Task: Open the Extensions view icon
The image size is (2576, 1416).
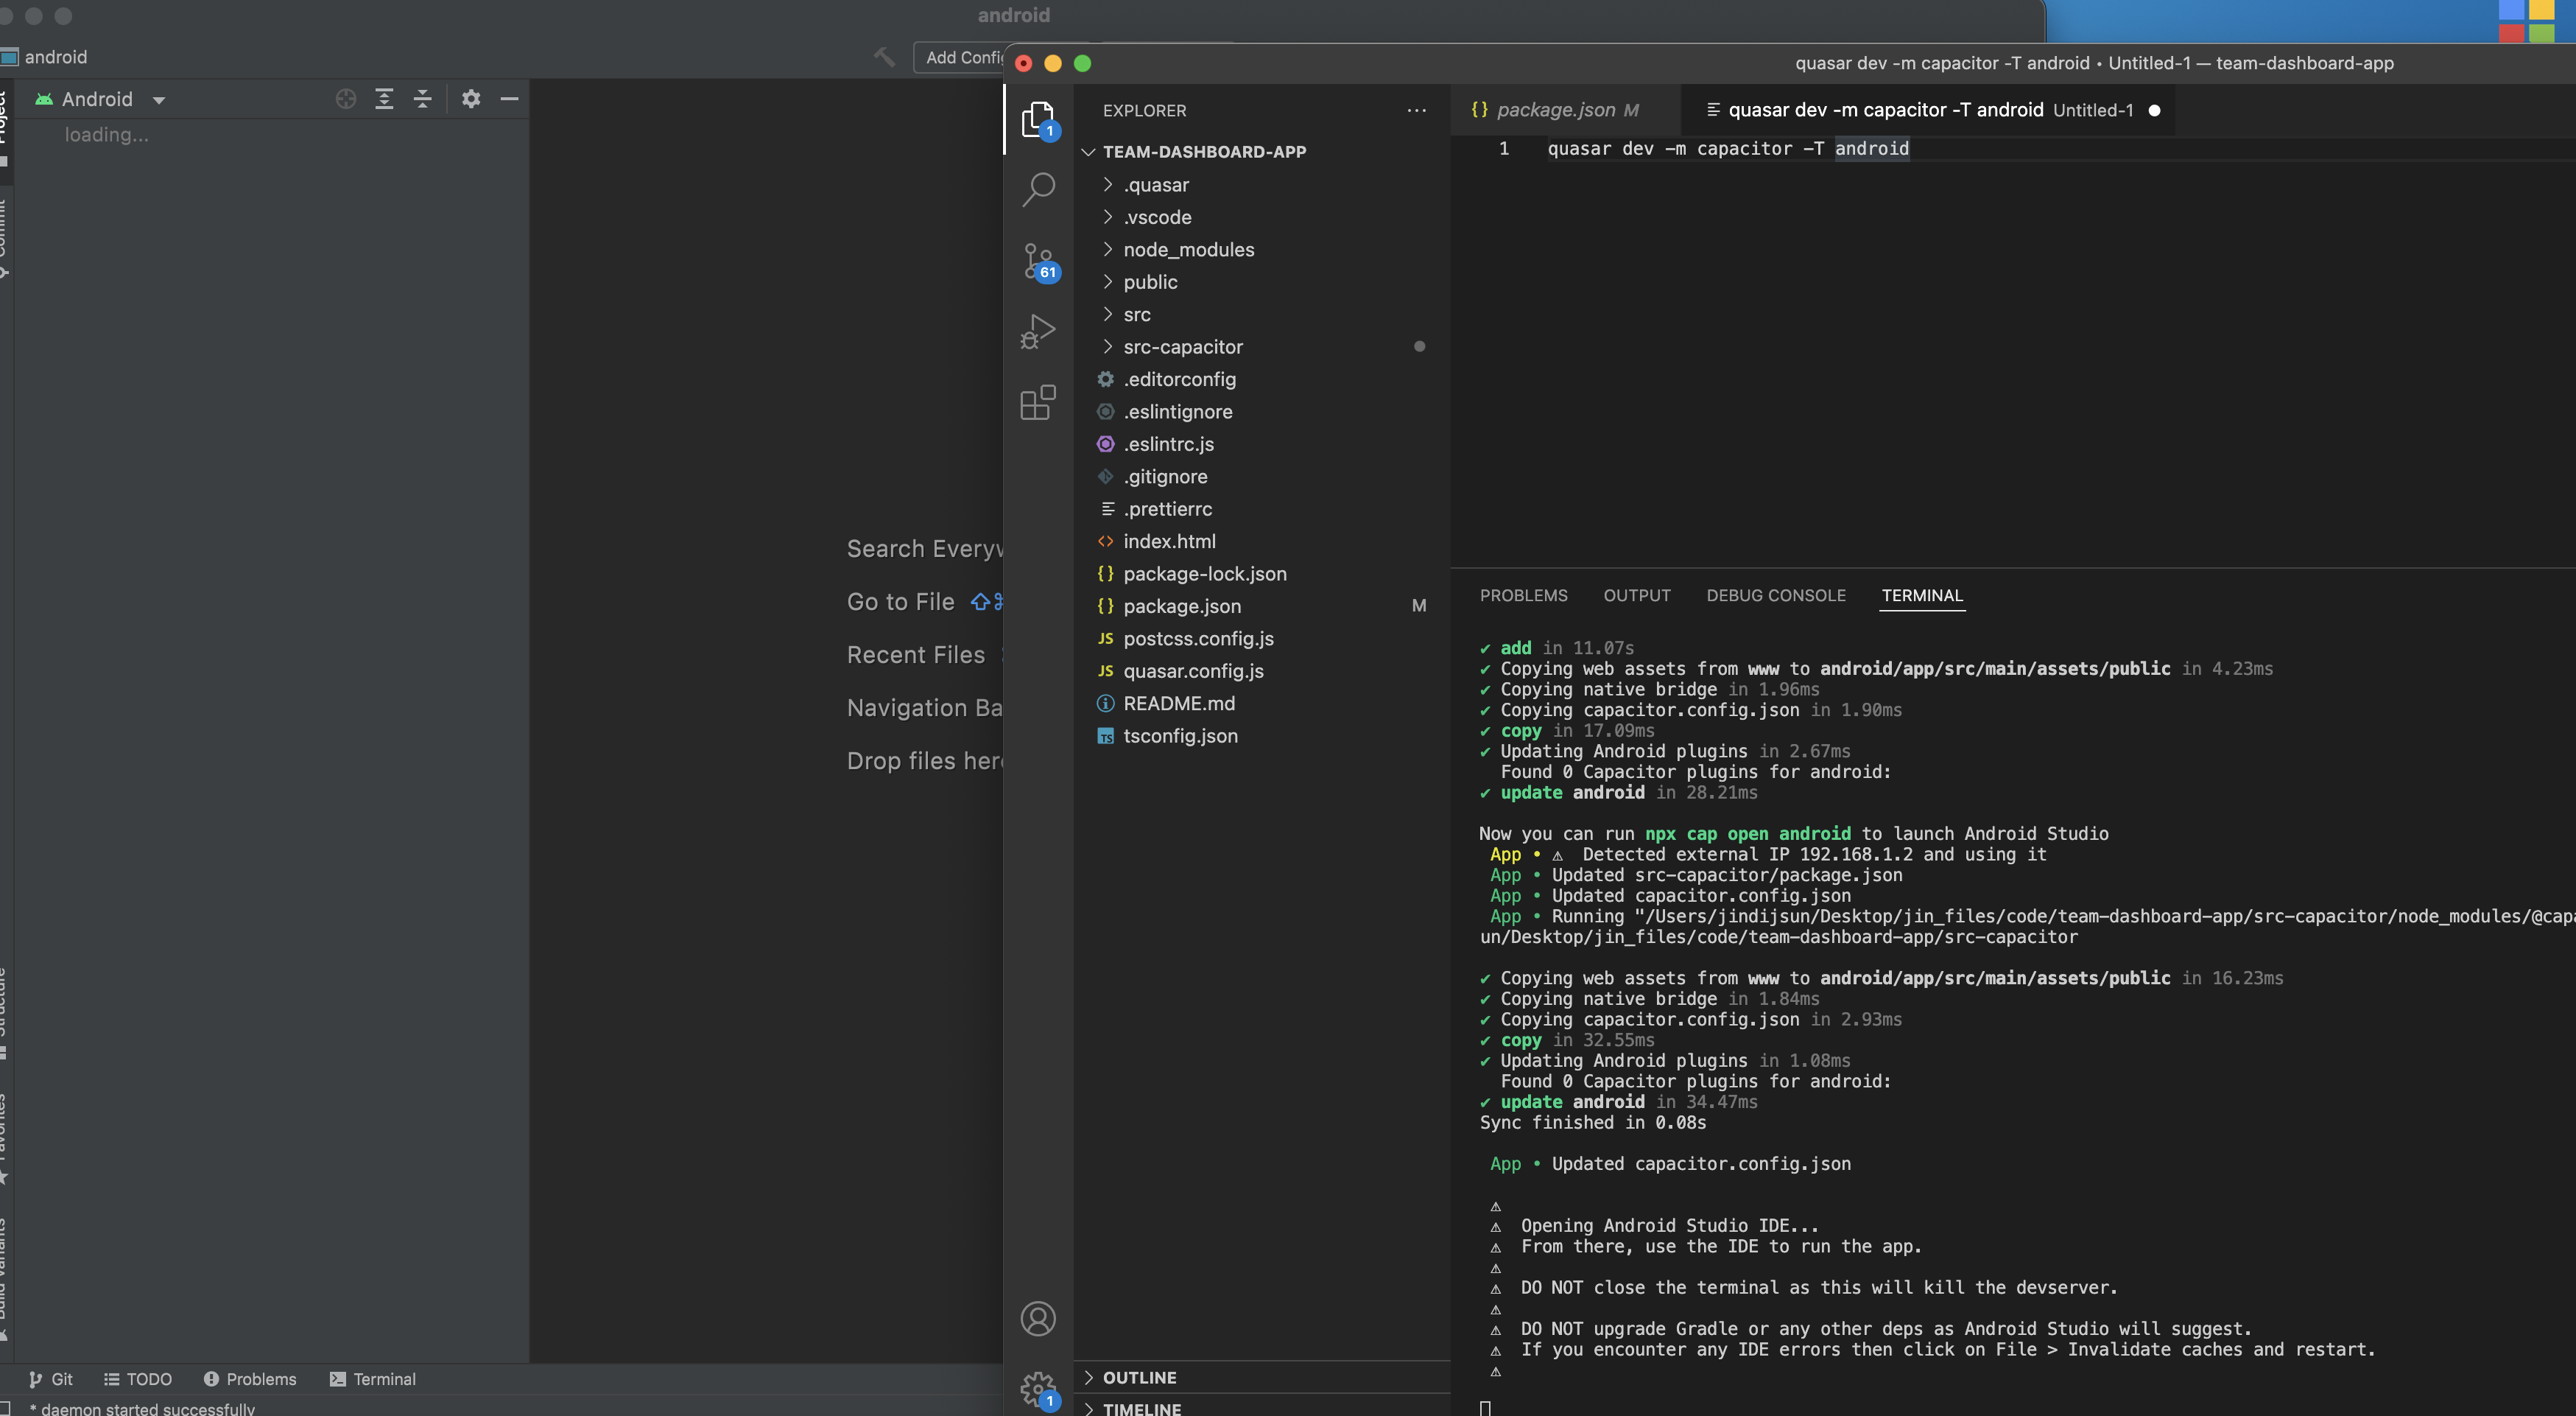Action: (x=1038, y=403)
